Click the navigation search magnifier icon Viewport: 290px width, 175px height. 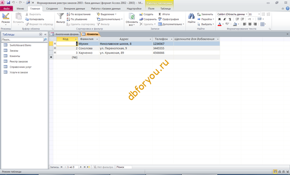click(45, 39)
